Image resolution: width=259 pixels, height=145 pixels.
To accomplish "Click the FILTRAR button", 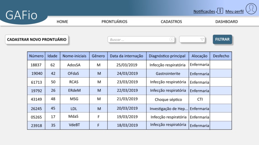I will click(x=222, y=39).
